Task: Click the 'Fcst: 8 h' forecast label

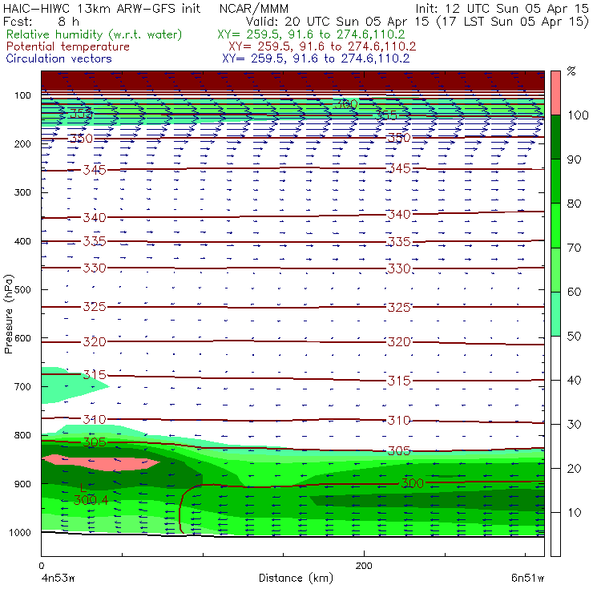Action: click(41, 22)
